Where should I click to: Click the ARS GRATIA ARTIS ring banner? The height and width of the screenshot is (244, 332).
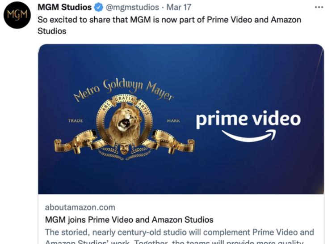pyautogui.click(x=125, y=104)
